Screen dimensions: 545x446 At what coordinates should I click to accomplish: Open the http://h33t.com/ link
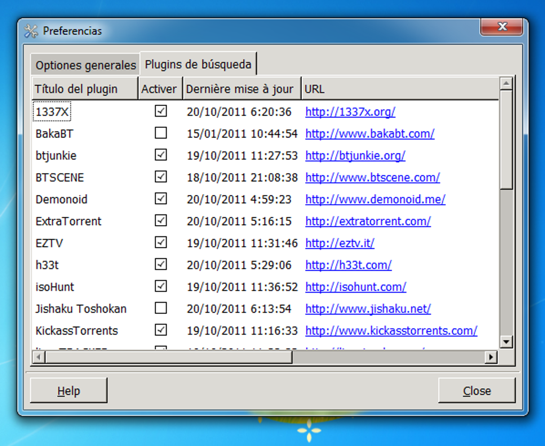pos(348,265)
